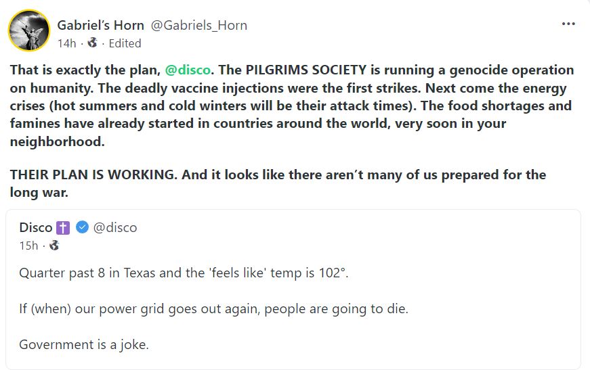590x370 pixels.
Task: Click the globe visibility icon beside 14h
Action: (x=92, y=43)
